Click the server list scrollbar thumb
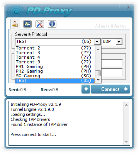The height and width of the screenshot is (153, 139). pyautogui.click(x=98, y=73)
